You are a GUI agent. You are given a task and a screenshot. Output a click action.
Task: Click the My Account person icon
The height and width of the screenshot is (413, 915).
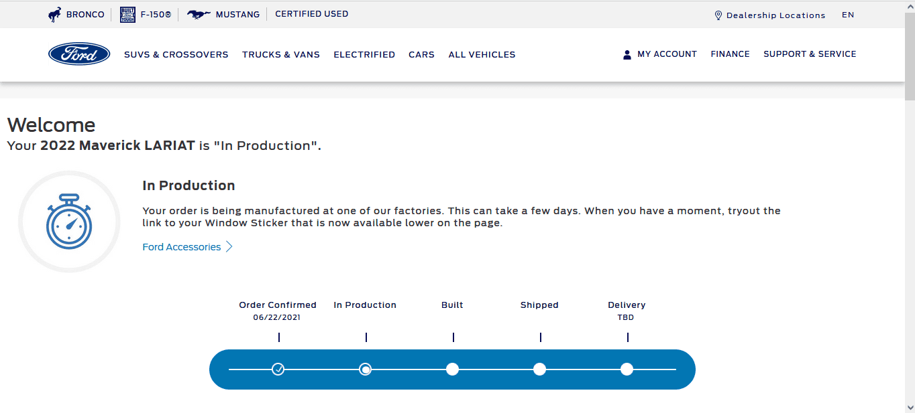click(627, 55)
